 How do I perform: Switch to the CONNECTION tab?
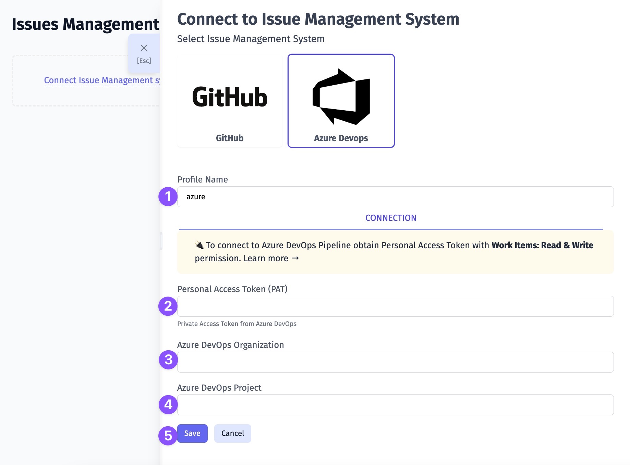point(391,218)
